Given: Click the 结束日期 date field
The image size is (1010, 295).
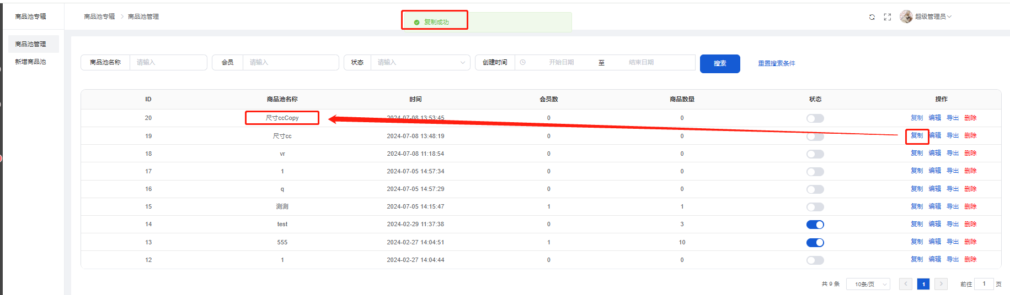Looking at the screenshot, I should coord(641,62).
